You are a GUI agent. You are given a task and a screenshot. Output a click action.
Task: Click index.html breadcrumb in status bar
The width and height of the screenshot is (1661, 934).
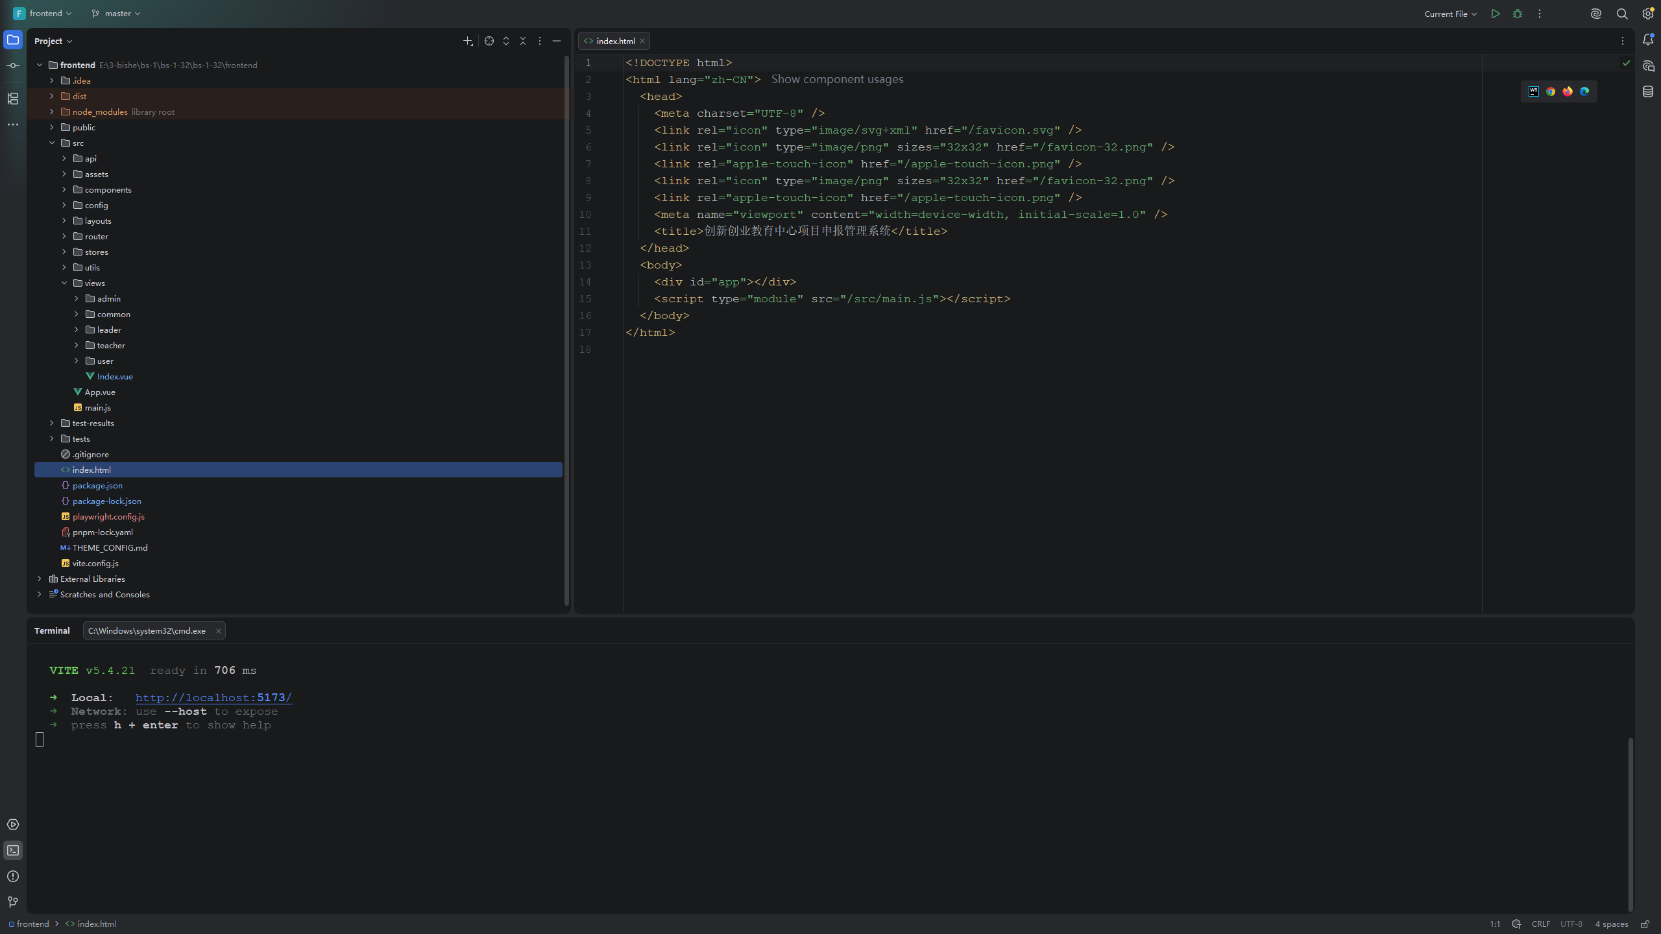pyautogui.click(x=91, y=924)
